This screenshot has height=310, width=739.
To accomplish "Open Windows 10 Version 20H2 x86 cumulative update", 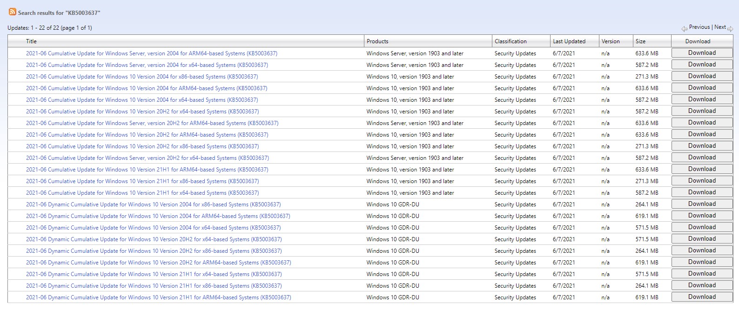I will [142, 146].
